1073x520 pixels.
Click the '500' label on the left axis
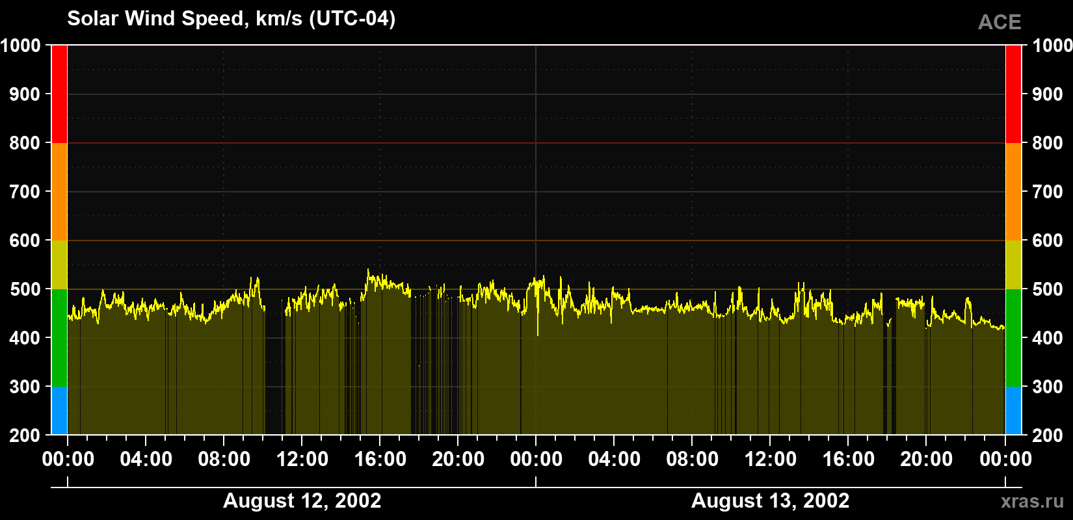[25, 289]
